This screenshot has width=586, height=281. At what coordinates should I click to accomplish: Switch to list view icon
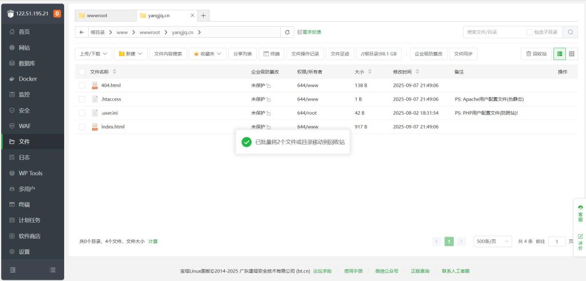pos(560,54)
